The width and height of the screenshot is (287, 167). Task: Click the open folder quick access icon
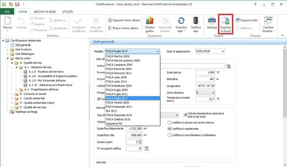[11, 4]
